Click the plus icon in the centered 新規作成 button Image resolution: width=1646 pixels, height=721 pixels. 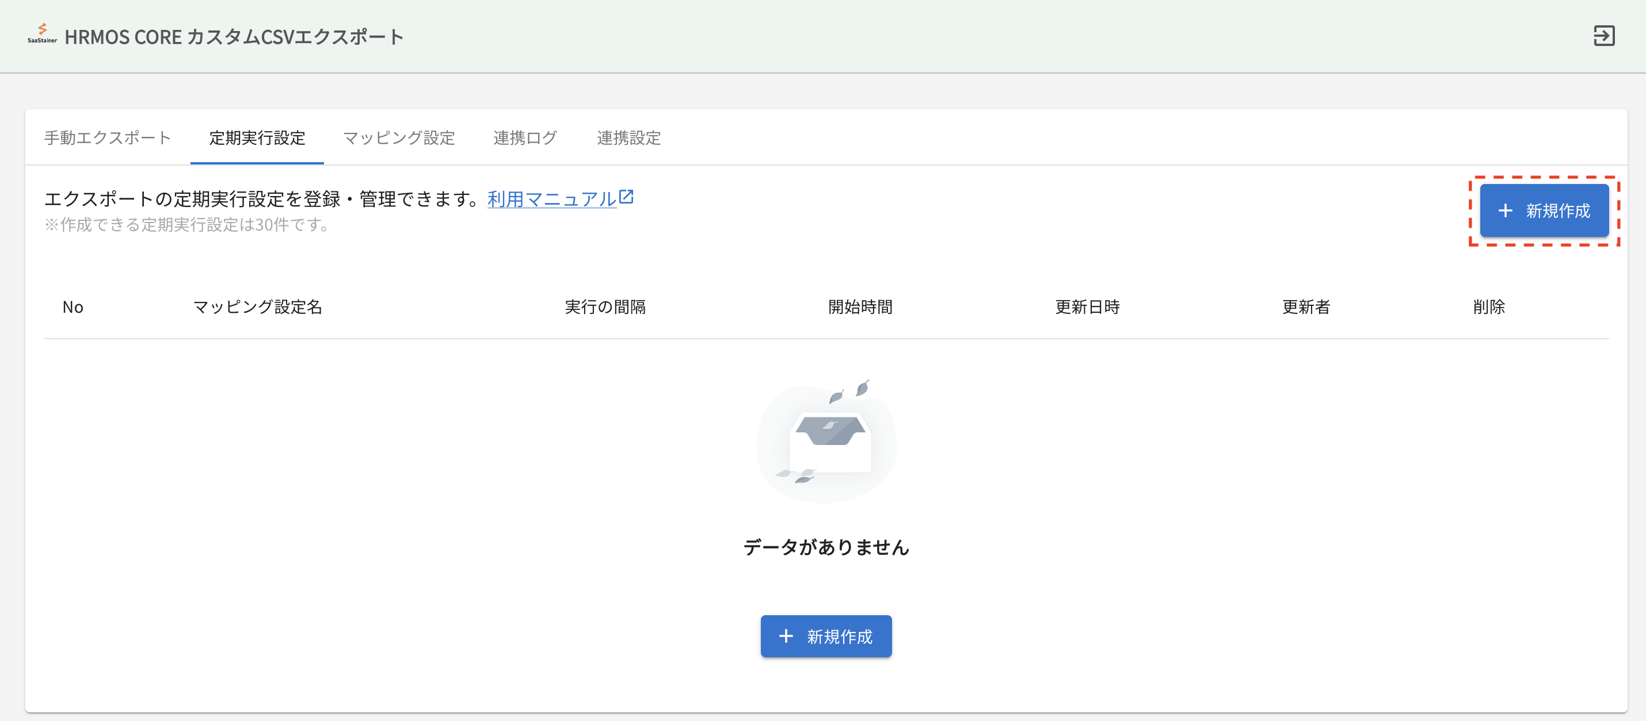[x=787, y=636]
